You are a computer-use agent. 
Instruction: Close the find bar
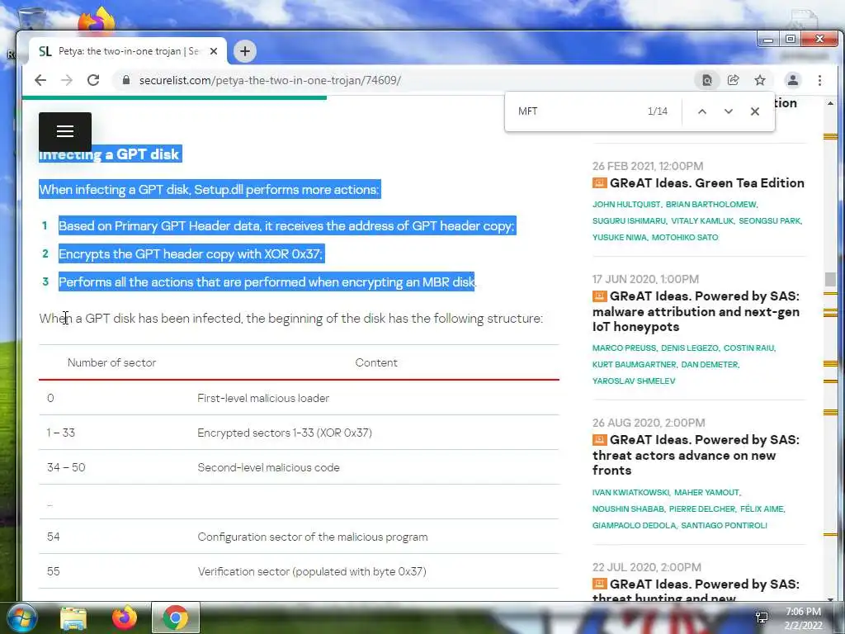754,111
